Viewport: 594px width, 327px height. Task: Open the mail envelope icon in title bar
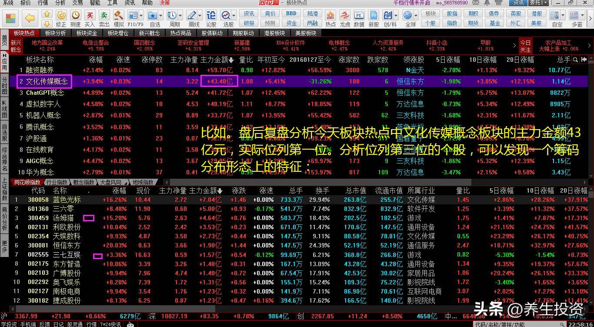coord(476,3)
